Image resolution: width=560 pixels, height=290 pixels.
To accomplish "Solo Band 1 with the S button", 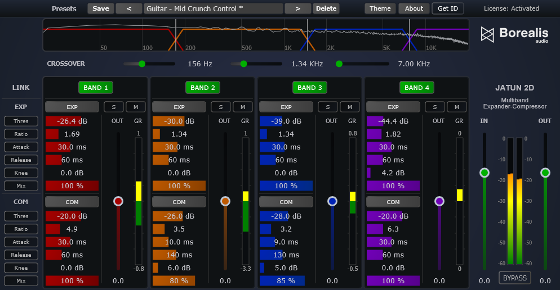I will point(114,107).
